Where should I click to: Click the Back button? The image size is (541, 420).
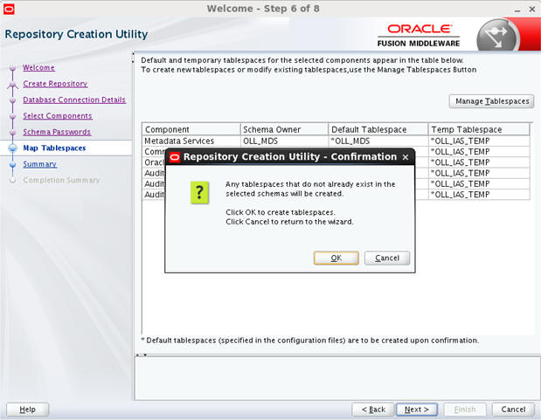point(373,410)
